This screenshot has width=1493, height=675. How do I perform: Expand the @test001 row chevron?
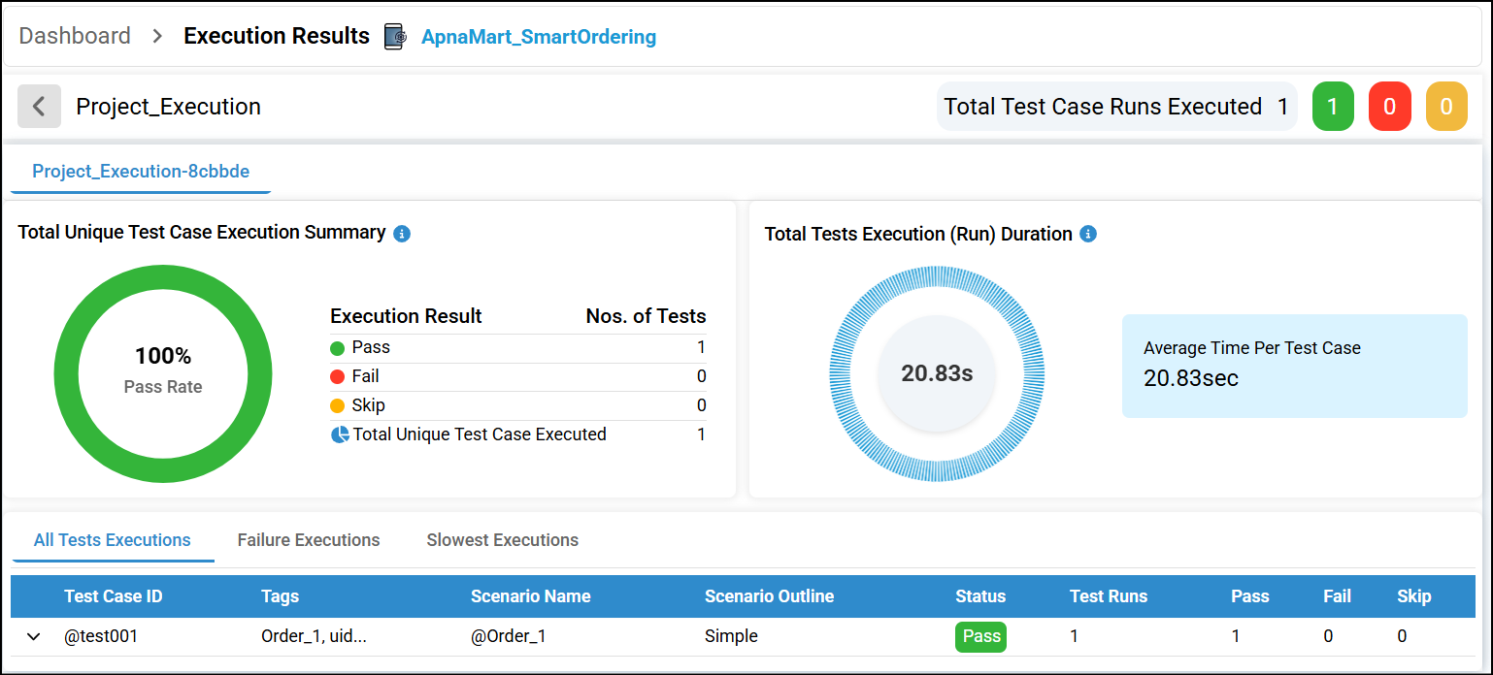pyautogui.click(x=34, y=637)
